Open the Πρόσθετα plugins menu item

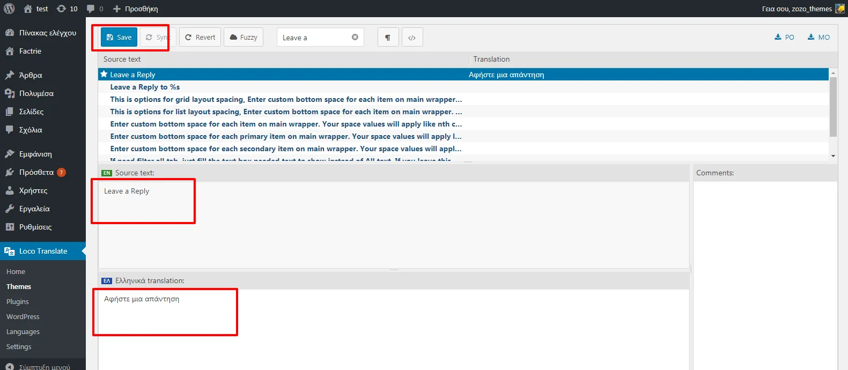pos(36,172)
